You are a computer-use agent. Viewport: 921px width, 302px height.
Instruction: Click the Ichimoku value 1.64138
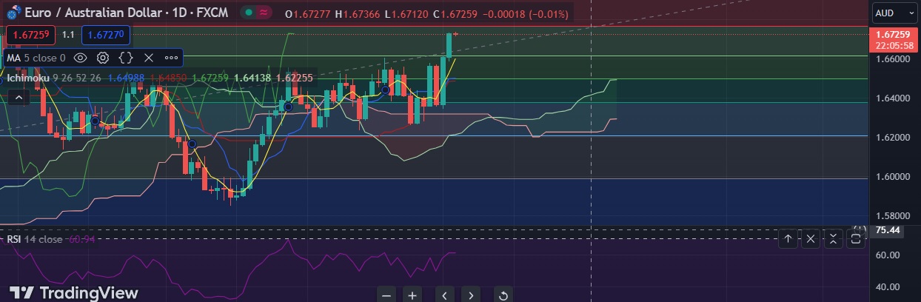tap(252, 78)
